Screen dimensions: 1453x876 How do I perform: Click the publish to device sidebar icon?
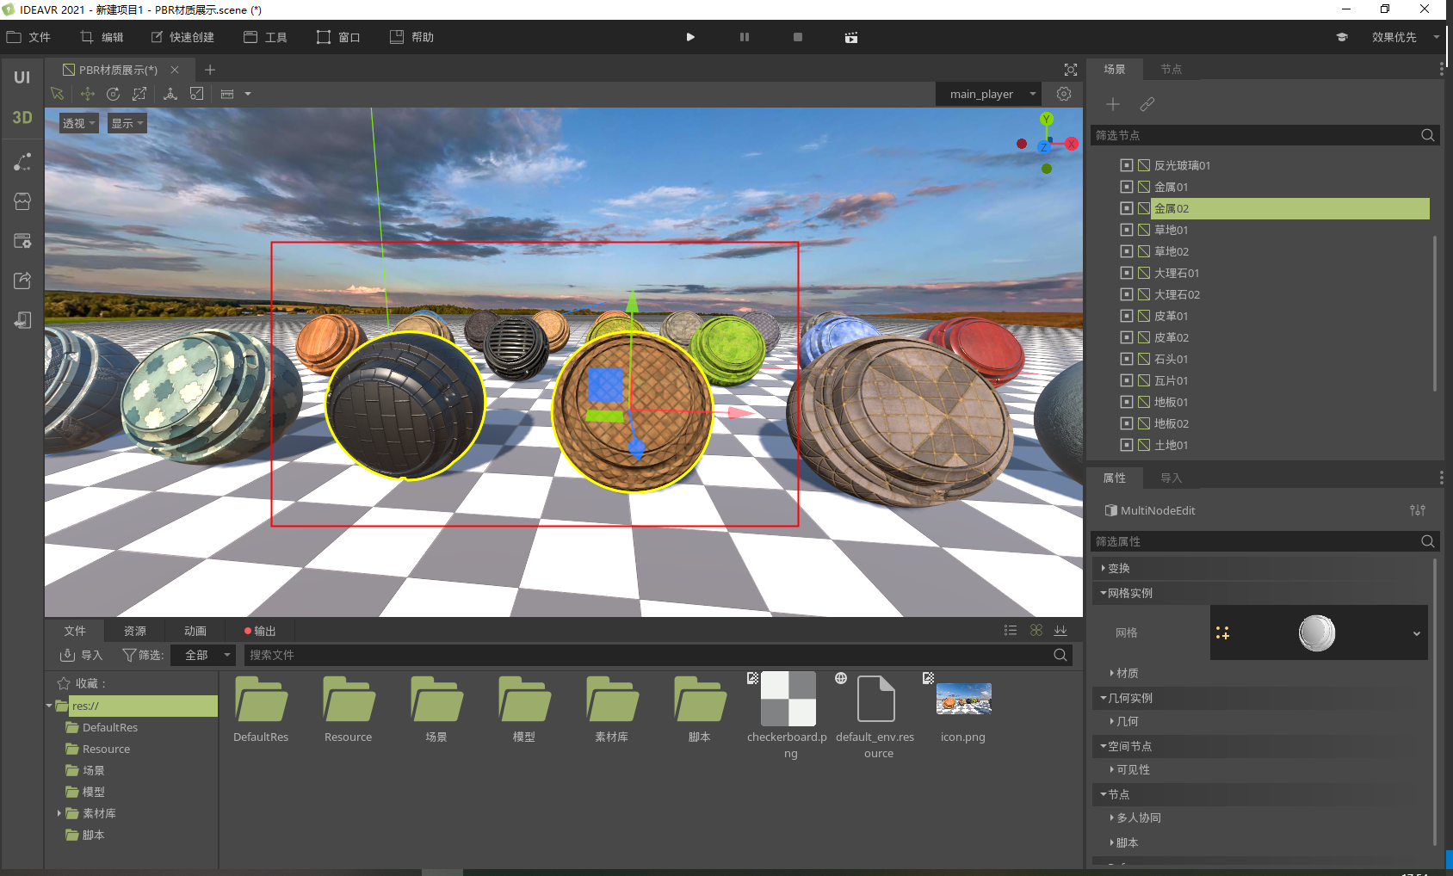[x=22, y=320]
